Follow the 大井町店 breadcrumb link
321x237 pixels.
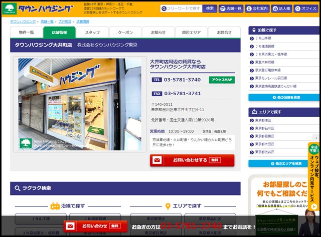65,22
